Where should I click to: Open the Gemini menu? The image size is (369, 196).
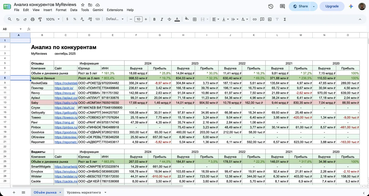tap(98, 10)
